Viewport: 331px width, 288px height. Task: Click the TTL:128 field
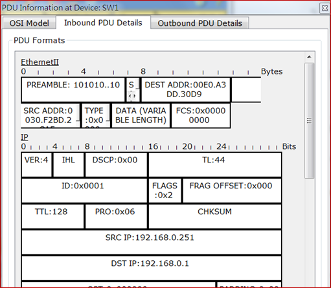(x=52, y=216)
